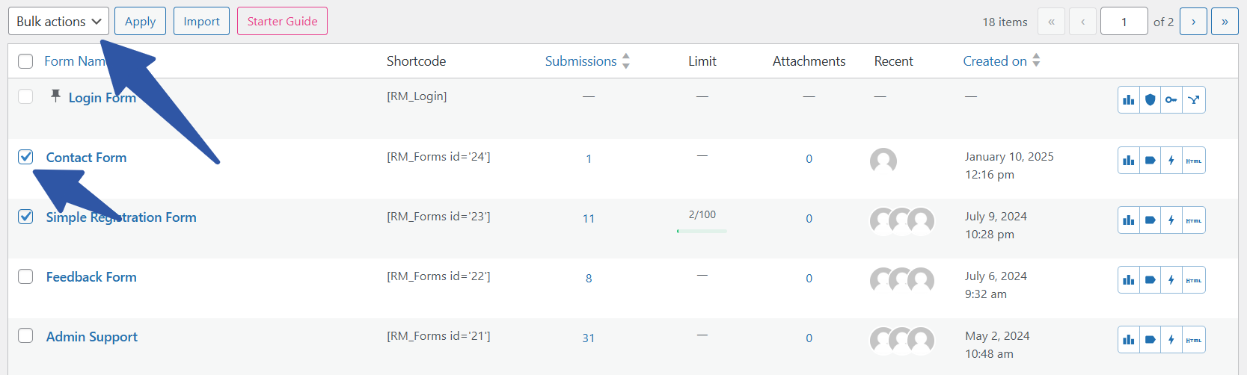The width and height of the screenshot is (1247, 375).
Task: Open the bar chart icon for Admin Support
Action: pos(1129,340)
